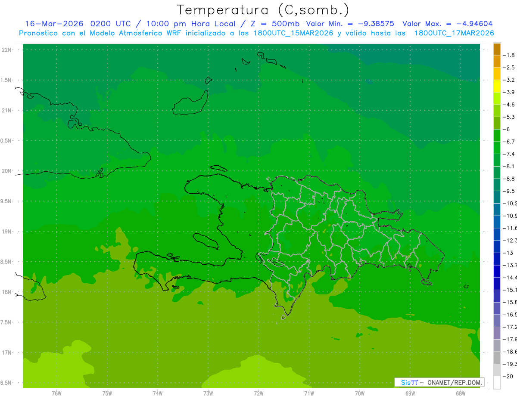This screenshot has height=399, width=517.
Task: Click the '0200 UTC' time text
Action: click(x=110, y=24)
